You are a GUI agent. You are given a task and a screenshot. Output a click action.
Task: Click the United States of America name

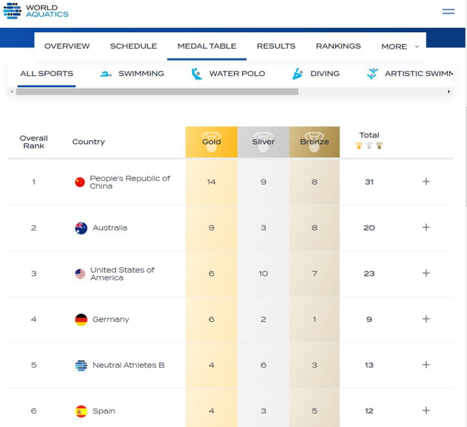[x=123, y=274]
